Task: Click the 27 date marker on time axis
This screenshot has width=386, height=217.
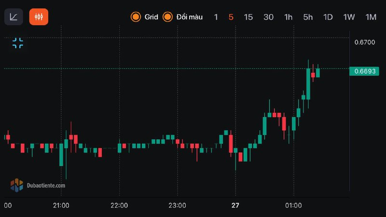Action: (x=235, y=205)
